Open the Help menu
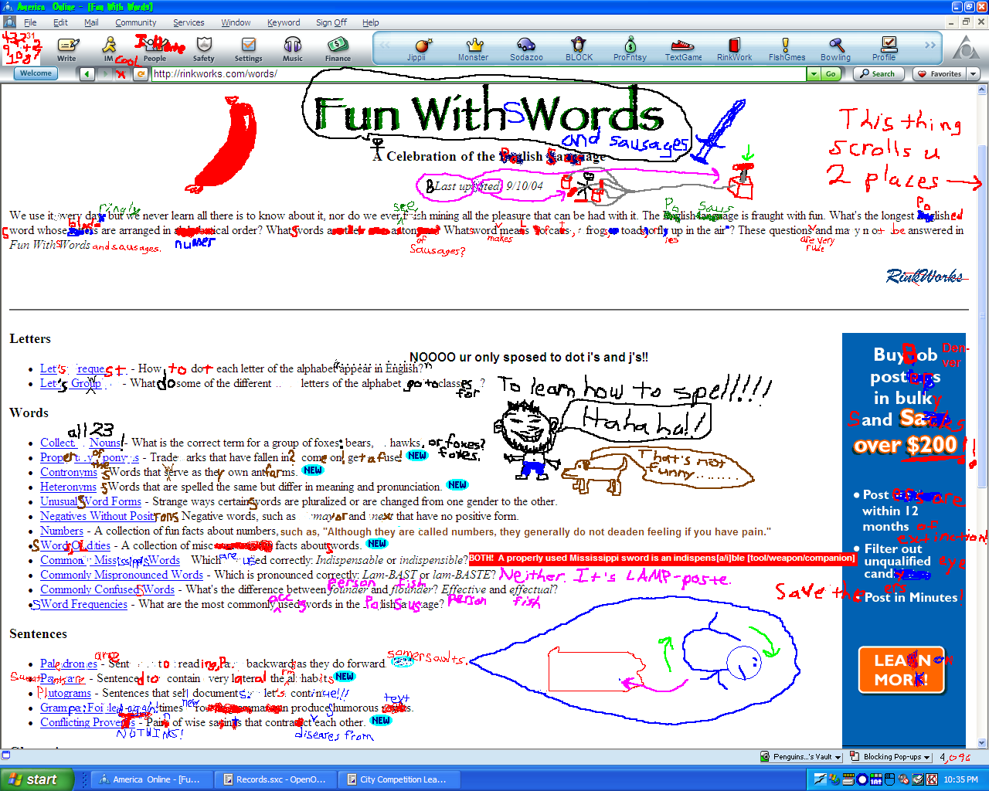Screen dimensions: 989x791 (371, 22)
